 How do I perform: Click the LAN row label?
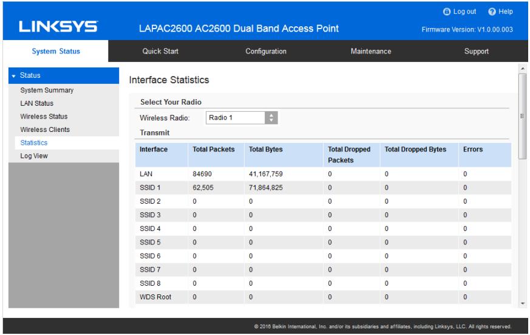coord(146,174)
